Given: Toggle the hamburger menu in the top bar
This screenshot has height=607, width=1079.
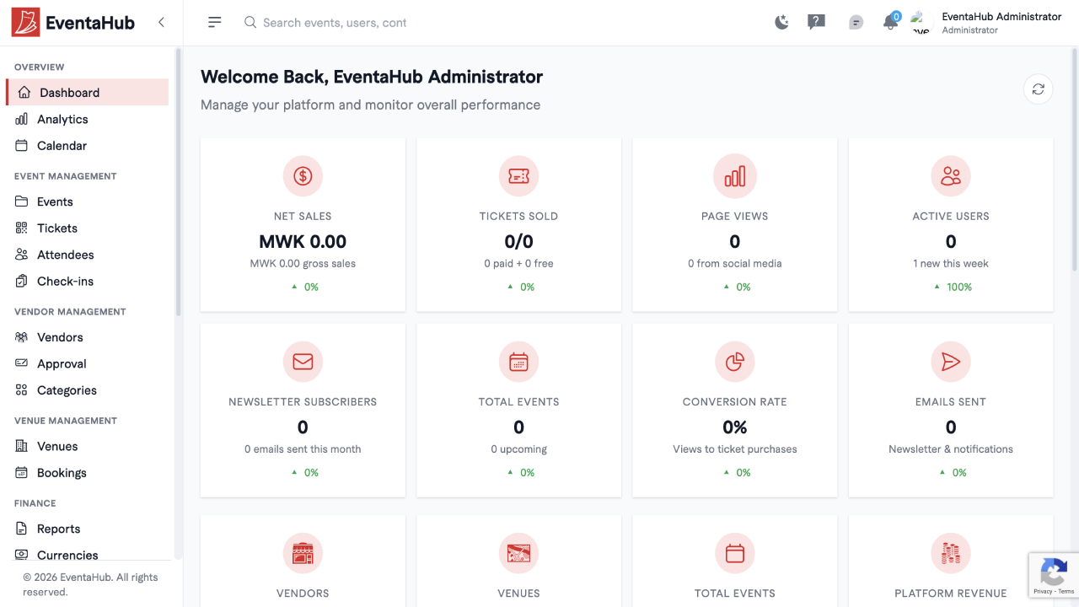Looking at the screenshot, I should point(215,23).
